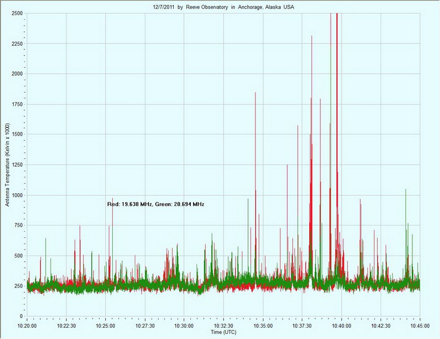Click the 250 value on the y-axis

[19, 286]
